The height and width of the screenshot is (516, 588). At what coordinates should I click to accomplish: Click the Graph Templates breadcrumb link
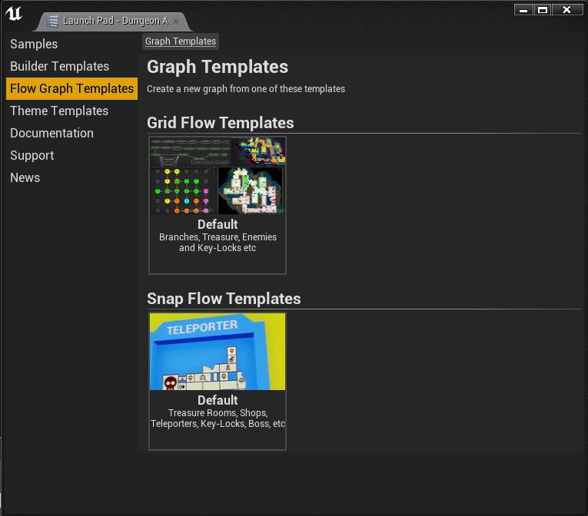(x=181, y=41)
